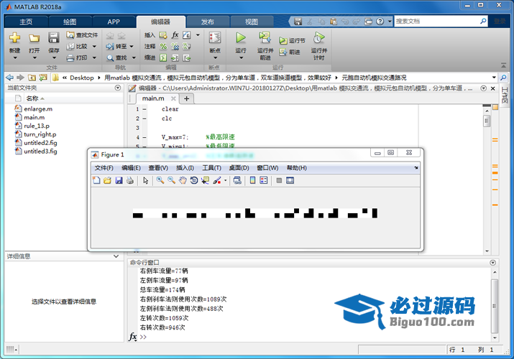This screenshot has width=514, height=359.
Task: Open the File (文件) menu in Figure 1
Action: pyautogui.click(x=104, y=168)
